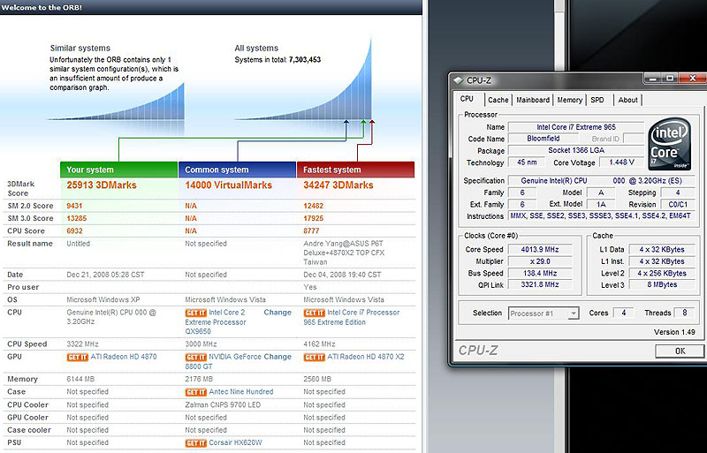Click the Multiplier x 29.0 field
Image resolution: width=707 pixels, height=453 pixels.
[540, 261]
